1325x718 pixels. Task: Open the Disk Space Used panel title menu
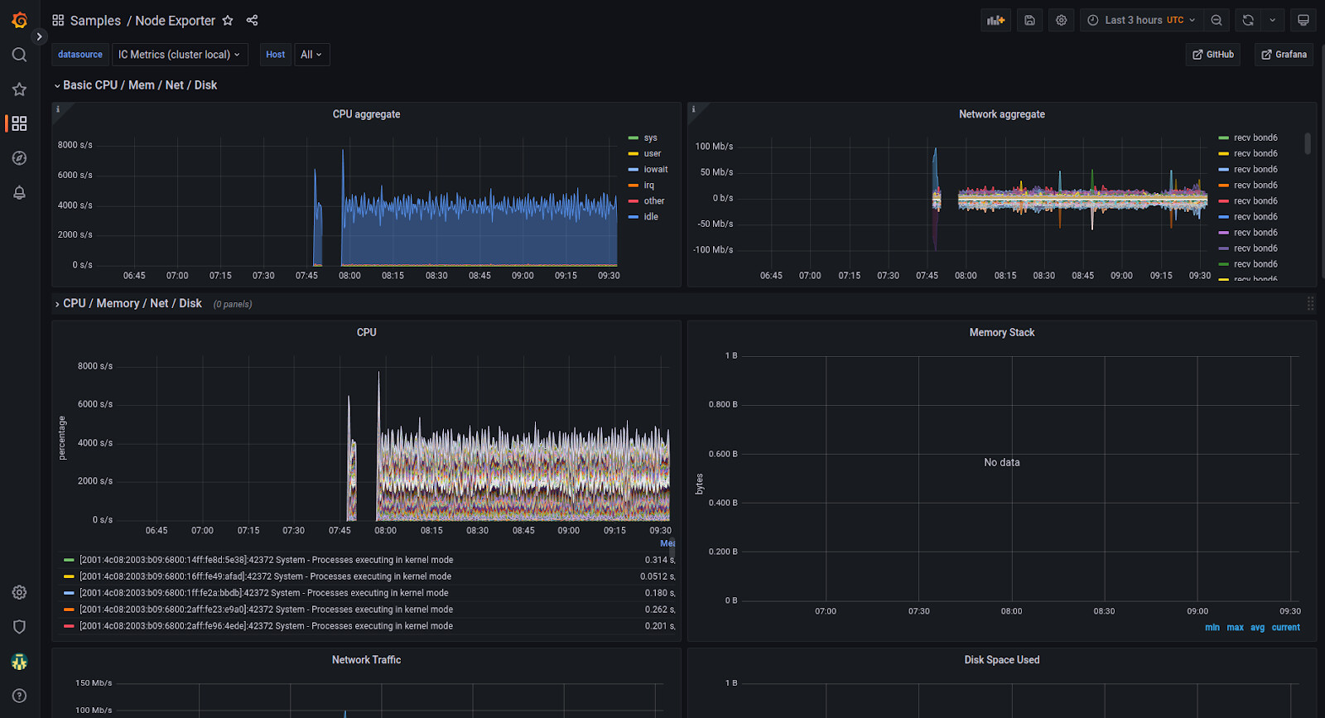1002,660
